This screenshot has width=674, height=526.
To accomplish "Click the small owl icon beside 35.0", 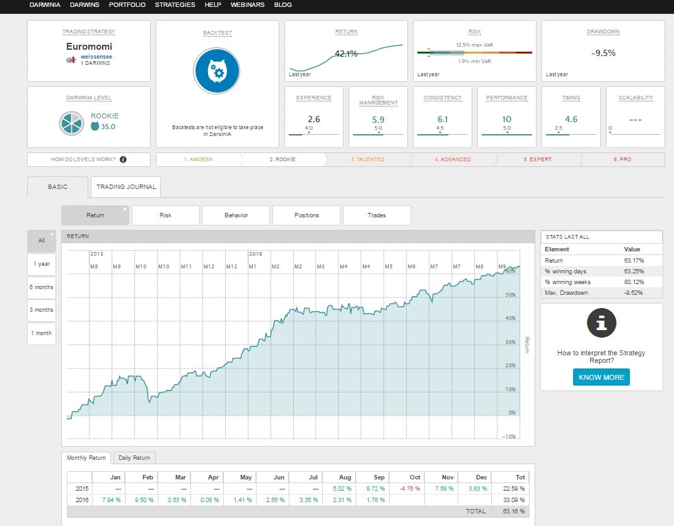I will pyautogui.click(x=95, y=127).
